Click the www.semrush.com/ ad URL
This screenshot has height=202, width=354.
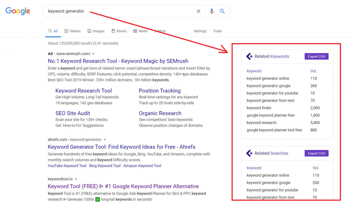74,54
